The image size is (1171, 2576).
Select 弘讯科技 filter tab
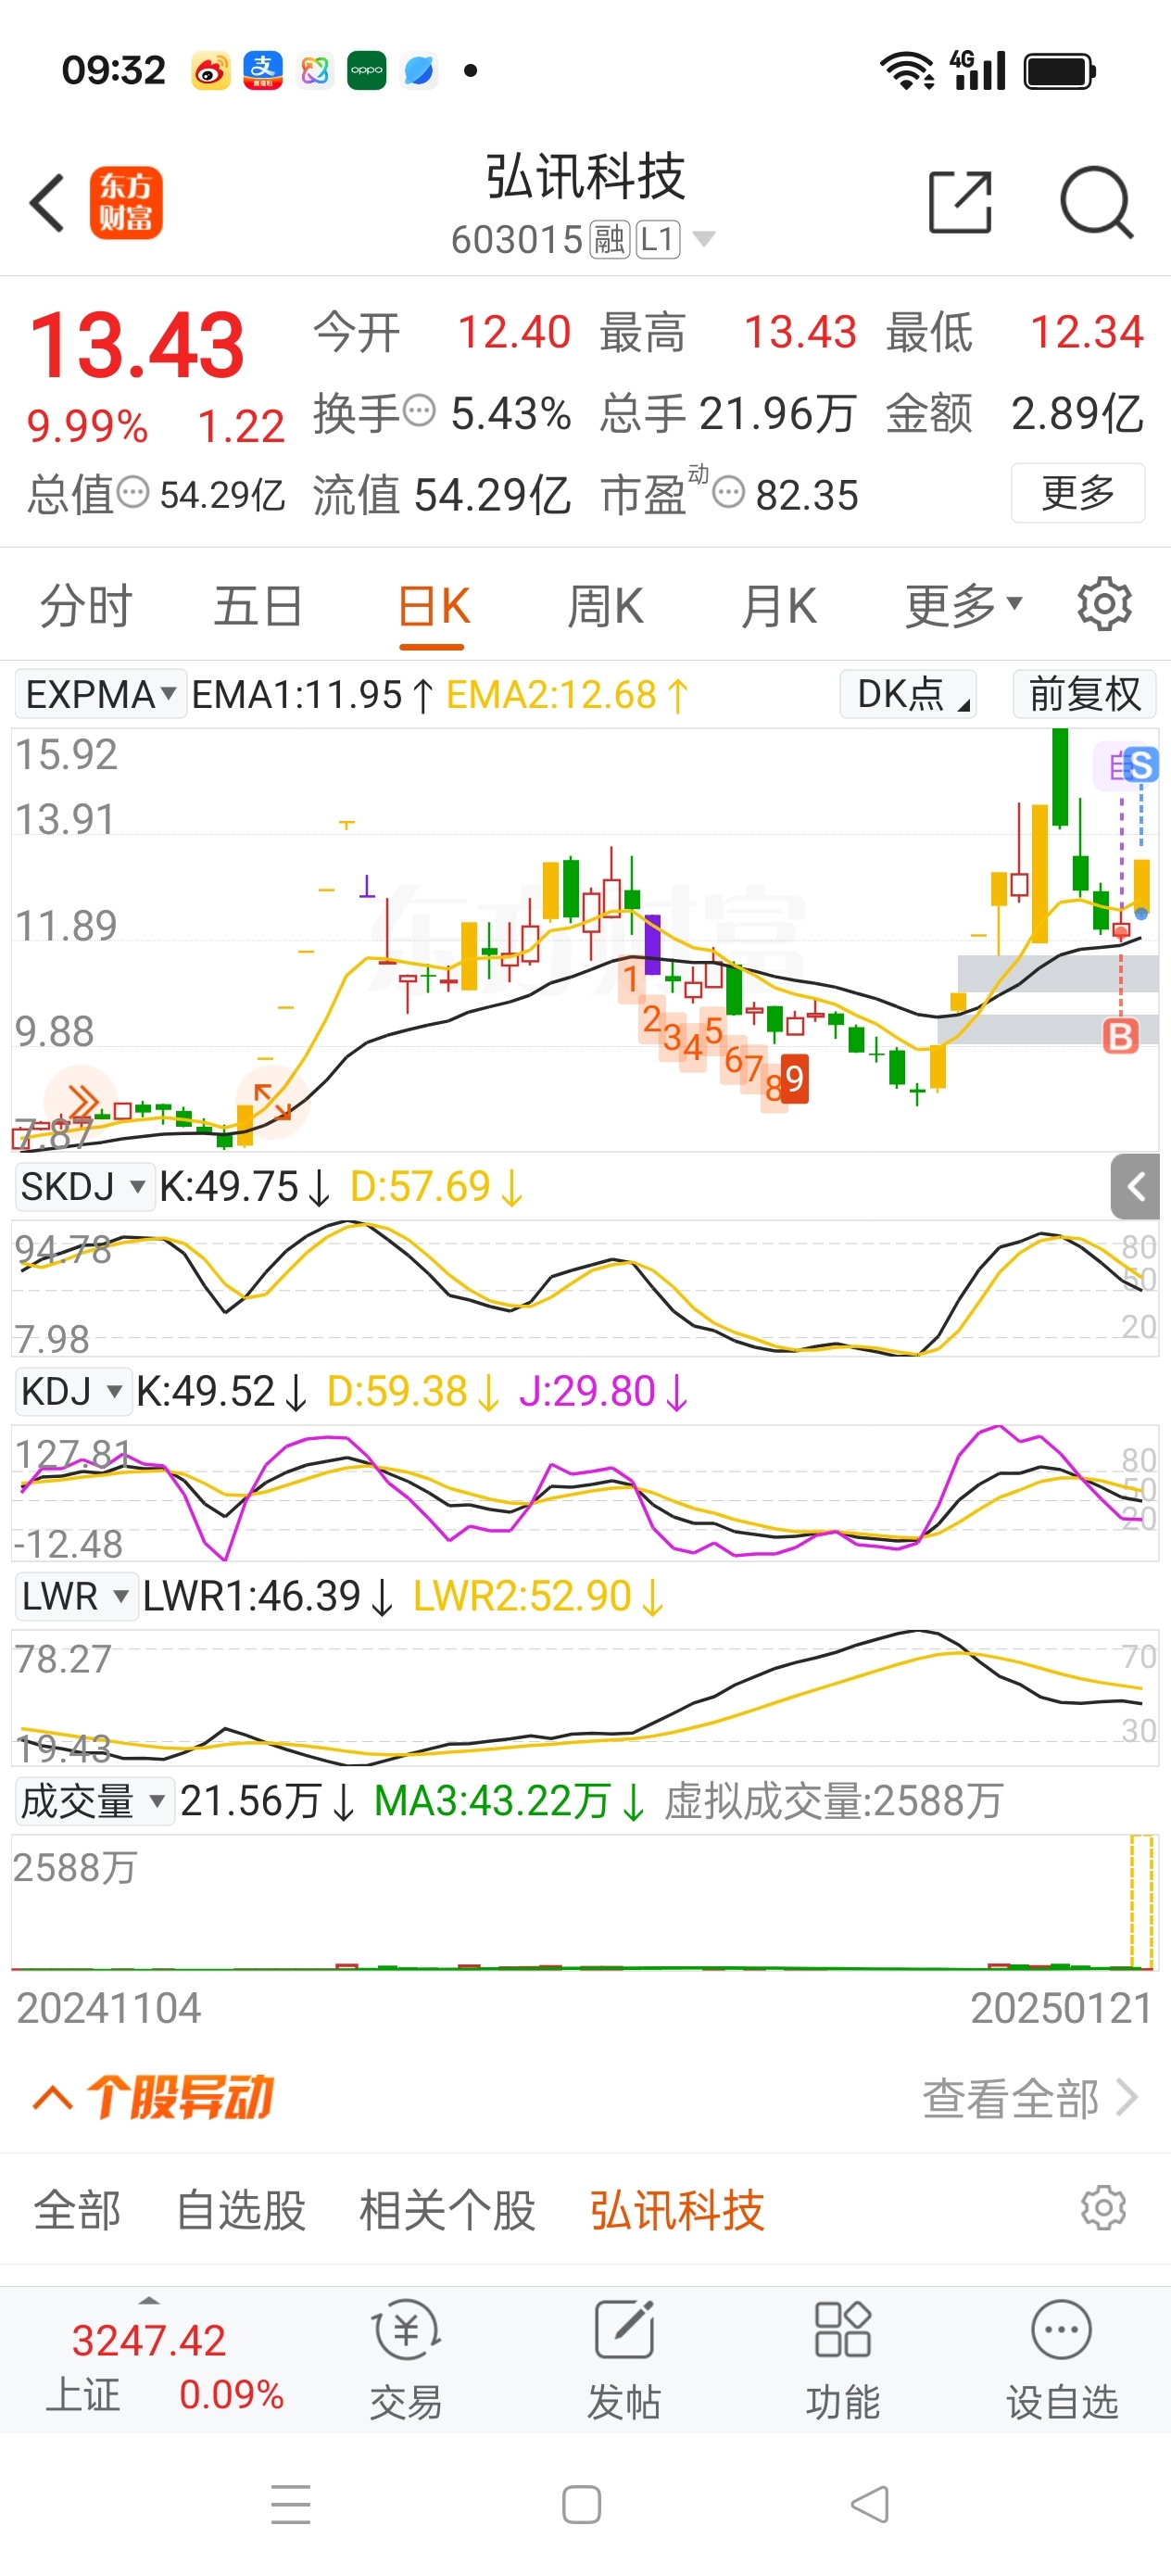(677, 2209)
